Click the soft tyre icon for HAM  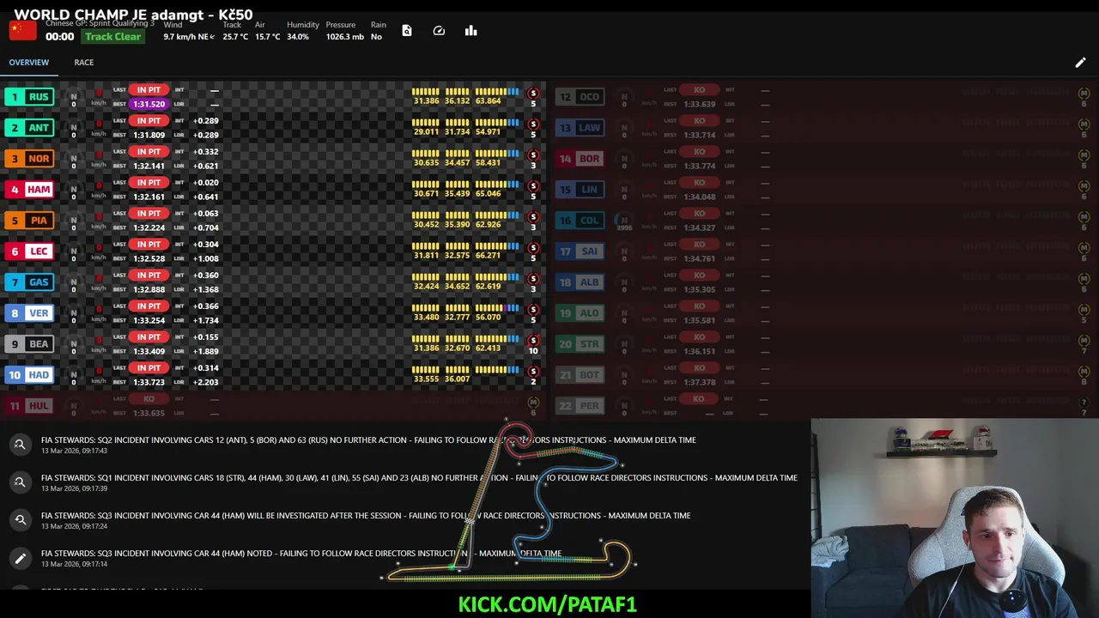(533, 186)
